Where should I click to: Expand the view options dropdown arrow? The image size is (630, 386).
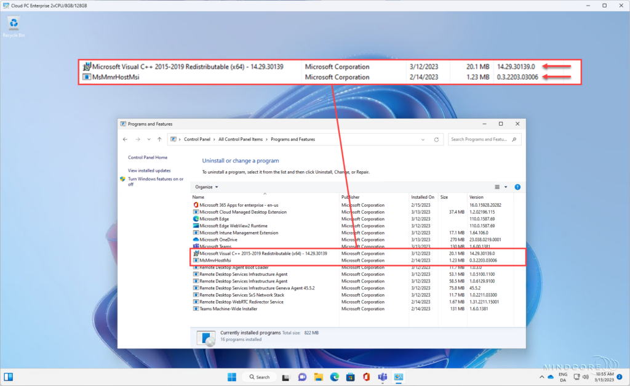tap(506, 187)
